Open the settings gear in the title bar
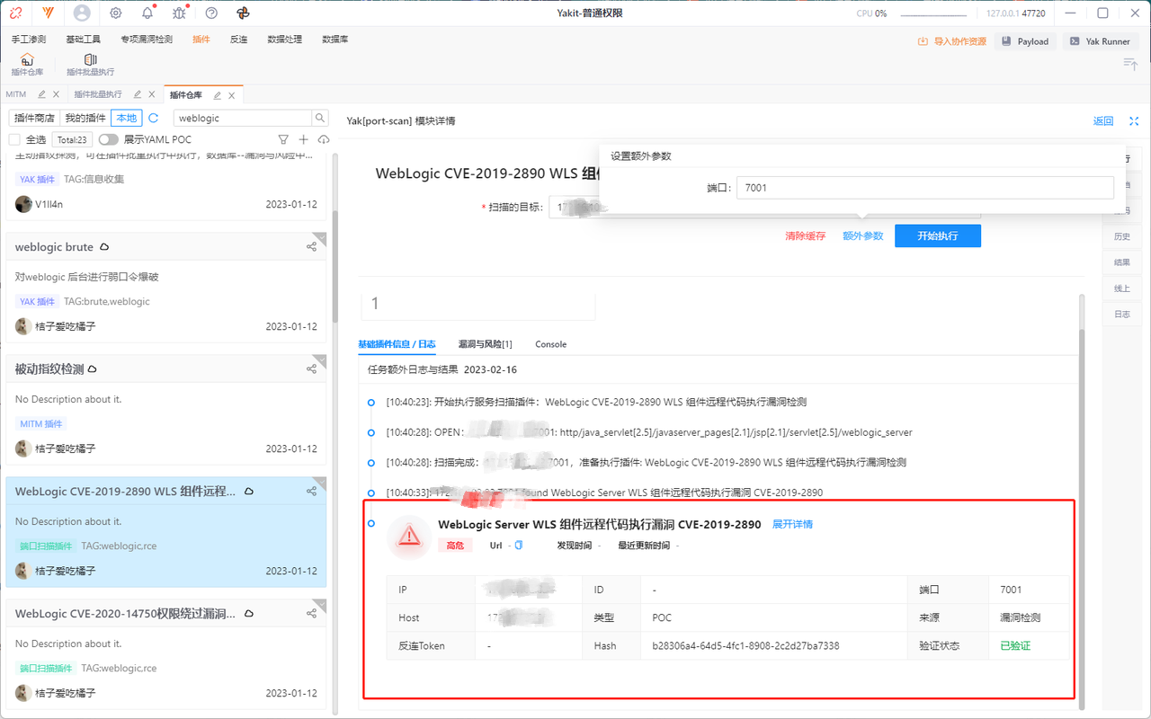Screen dimensions: 1151x719 [116, 13]
